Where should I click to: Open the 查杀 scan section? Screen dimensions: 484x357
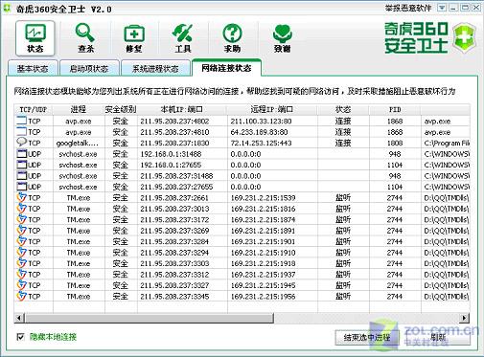85,38
